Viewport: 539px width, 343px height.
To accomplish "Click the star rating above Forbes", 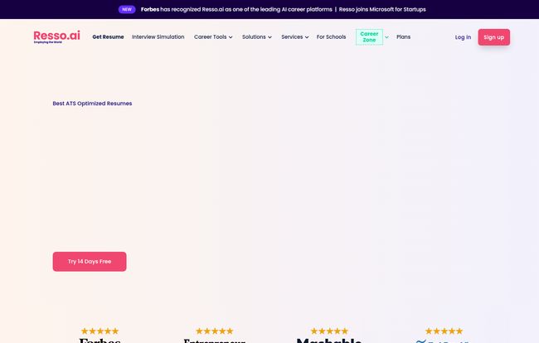I will coord(100,331).
